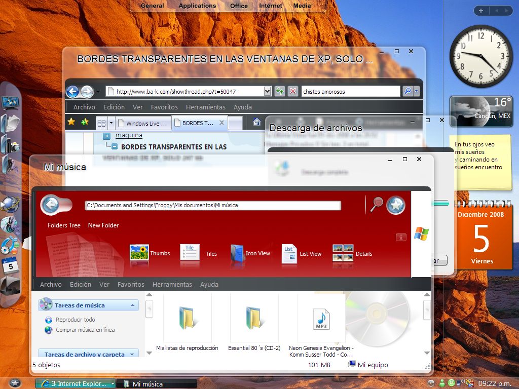The image size is (519, 389).
Task: Open Ver menu in Mi música window
Action: pos(104,284)
